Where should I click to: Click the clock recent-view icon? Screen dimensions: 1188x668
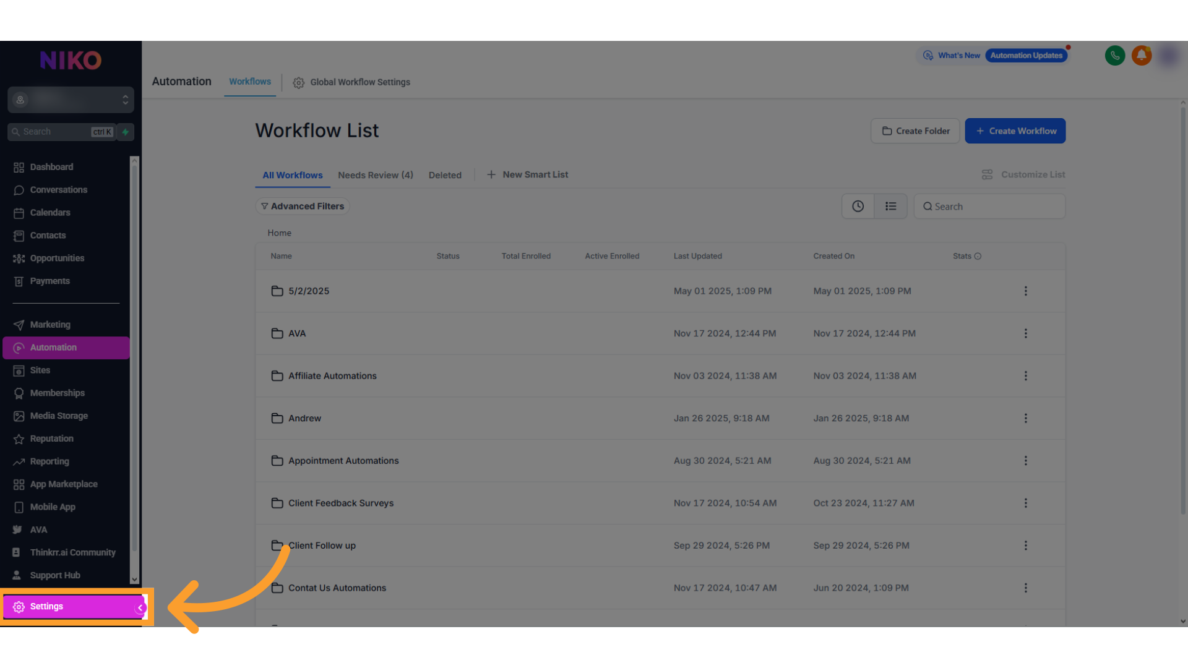[858, 207]
